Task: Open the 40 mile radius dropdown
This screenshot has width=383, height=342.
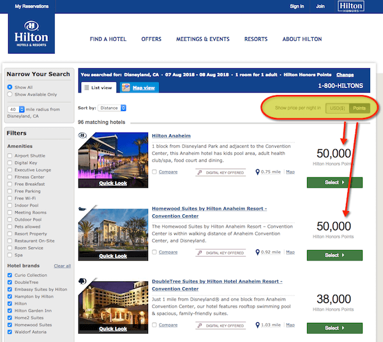Action: 16,109
